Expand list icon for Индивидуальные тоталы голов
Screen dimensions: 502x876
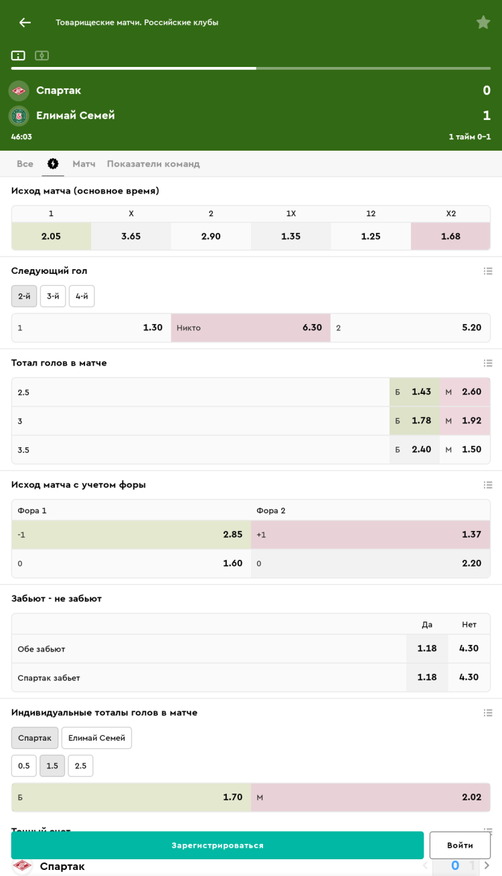(488, 713)
